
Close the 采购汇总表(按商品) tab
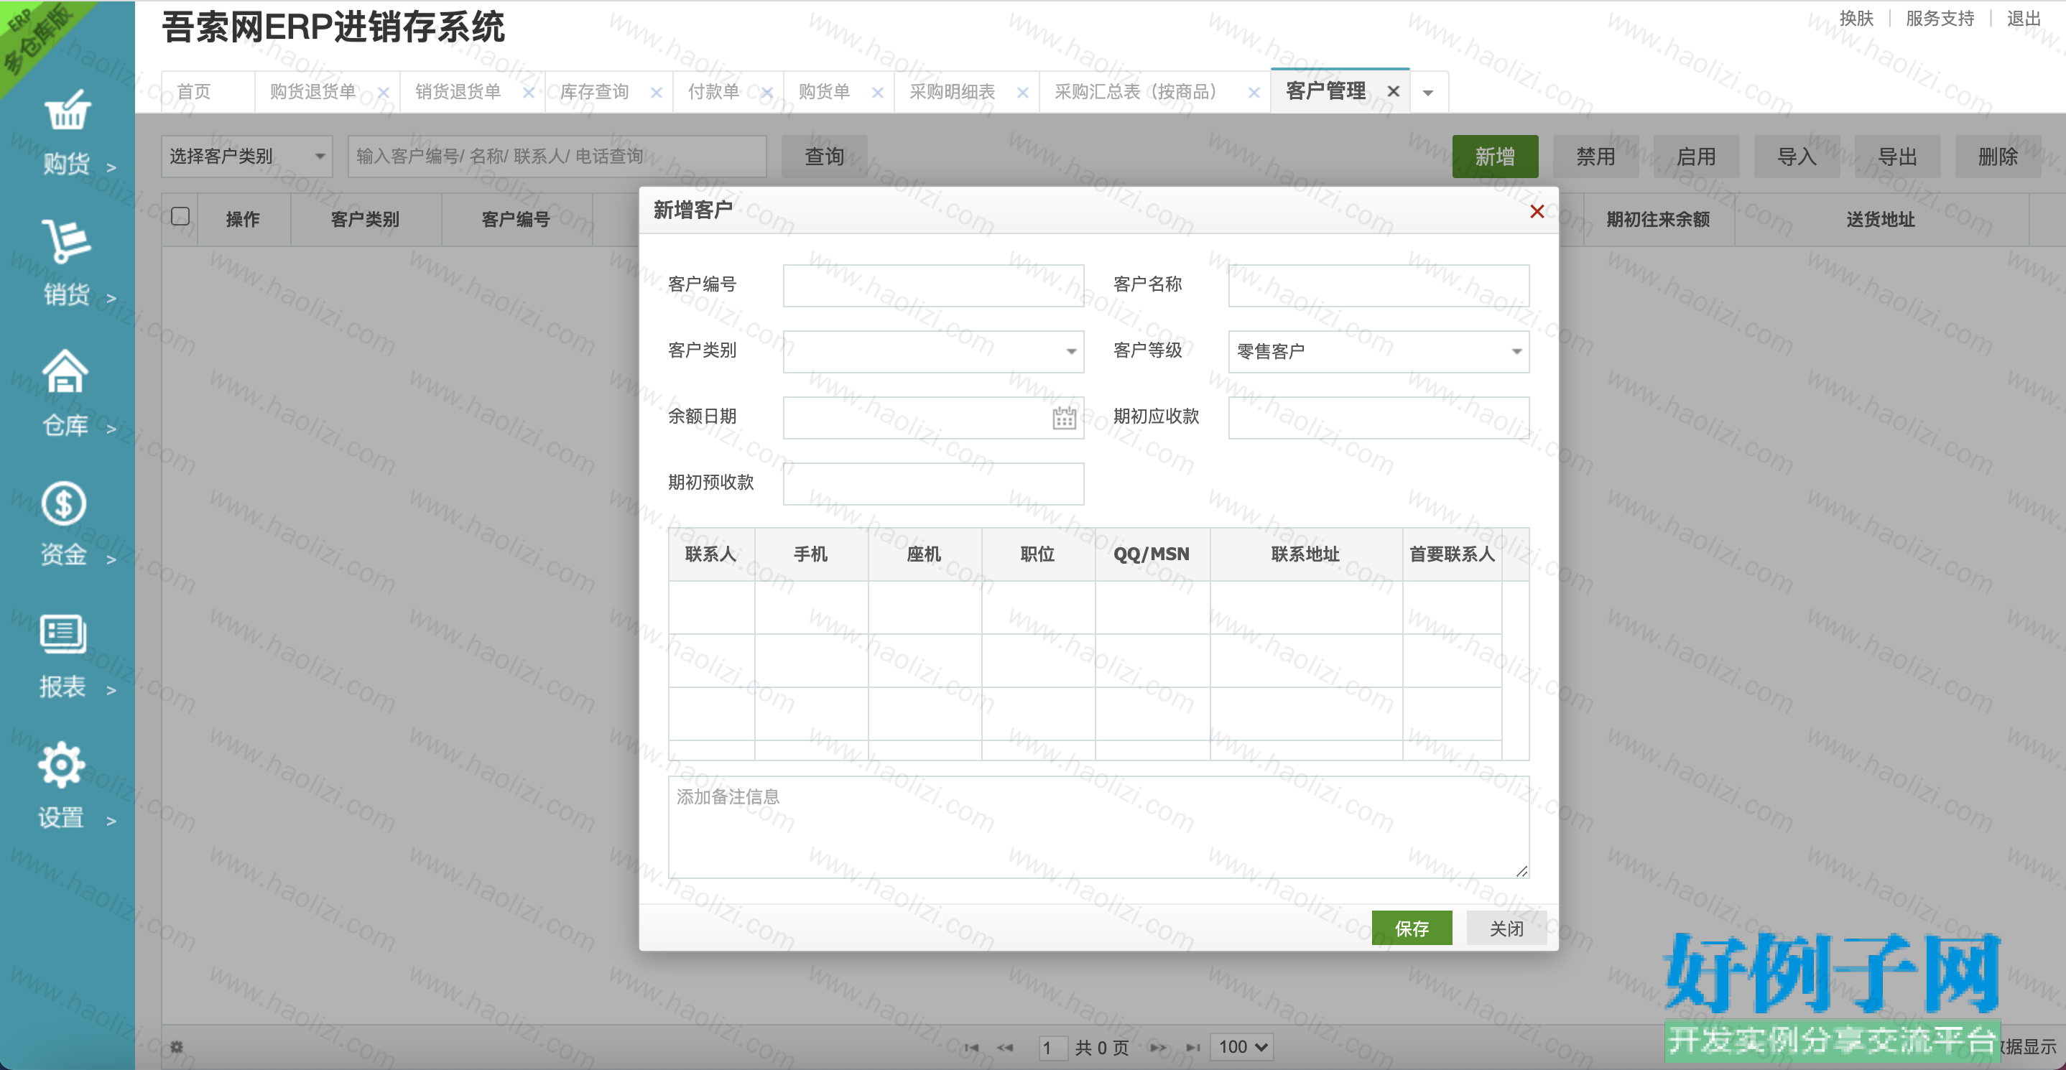tap(1254, 92)
